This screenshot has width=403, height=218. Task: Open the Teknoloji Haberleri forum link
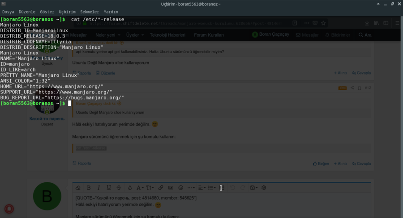pyautogui.click(x=167, y=35)
